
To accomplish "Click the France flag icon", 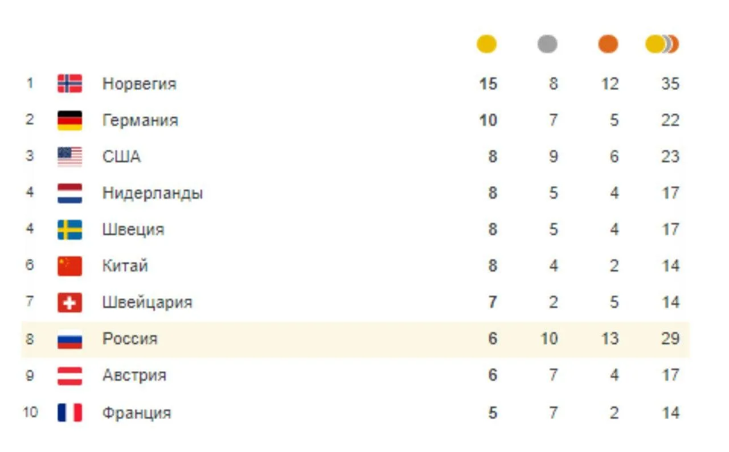I will click(69, 412).
